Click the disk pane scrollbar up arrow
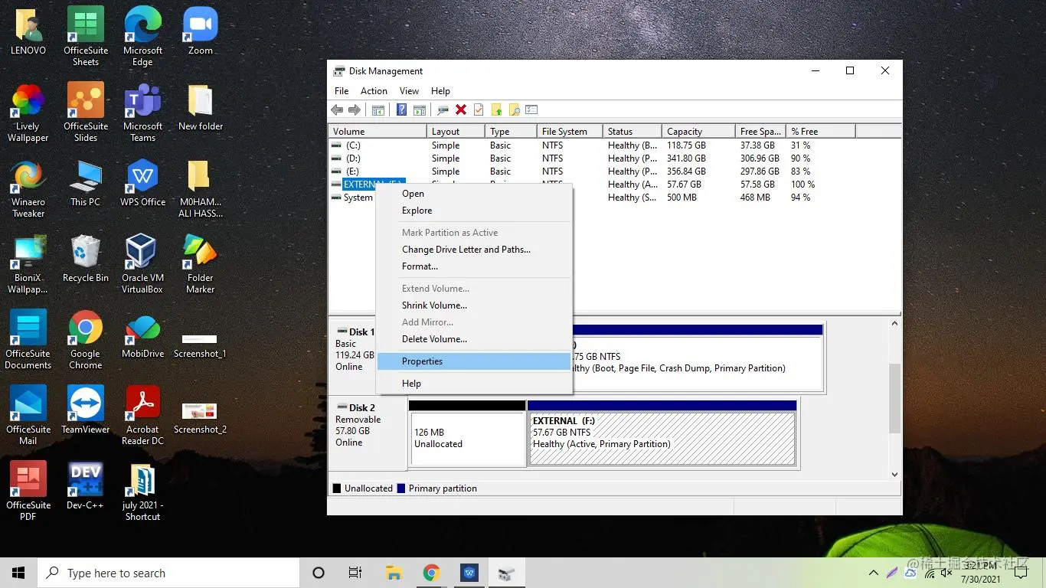 pyautogui.click(x=894, y=324)
